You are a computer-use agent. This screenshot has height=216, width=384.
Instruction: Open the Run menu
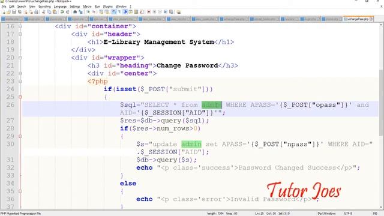97,7
